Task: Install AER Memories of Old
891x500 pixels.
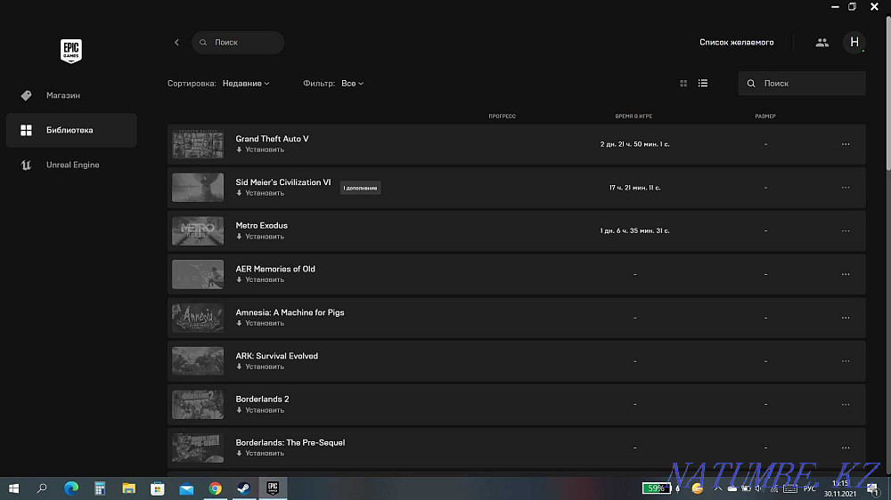Action: tap(260, 279)
